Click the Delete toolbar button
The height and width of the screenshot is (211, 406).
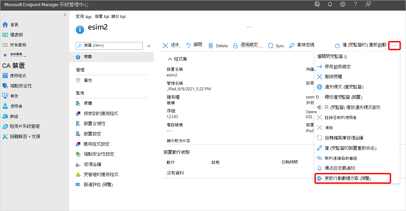pyautogui.click(x=218, y=46)
